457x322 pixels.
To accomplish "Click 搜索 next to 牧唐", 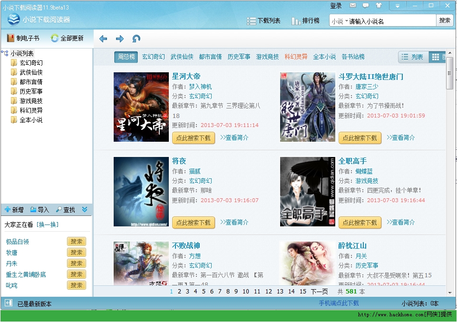I will pyautogui.click(x=77, y=253).
